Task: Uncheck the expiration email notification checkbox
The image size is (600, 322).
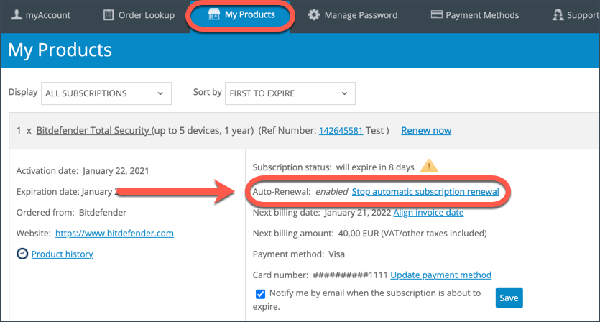Action: click(x=260, y=294)
